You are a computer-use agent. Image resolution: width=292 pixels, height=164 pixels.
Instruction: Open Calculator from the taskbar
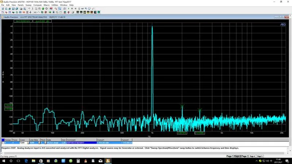pos(78,161)
